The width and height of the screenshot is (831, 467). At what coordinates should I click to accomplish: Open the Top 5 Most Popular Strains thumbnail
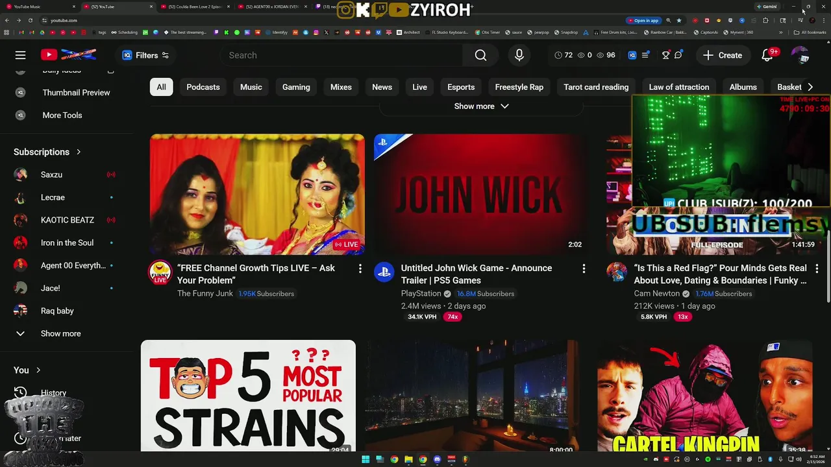click(248, 396)
